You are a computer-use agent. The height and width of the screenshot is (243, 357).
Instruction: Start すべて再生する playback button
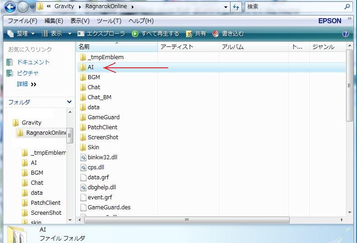tap(155, 34)
